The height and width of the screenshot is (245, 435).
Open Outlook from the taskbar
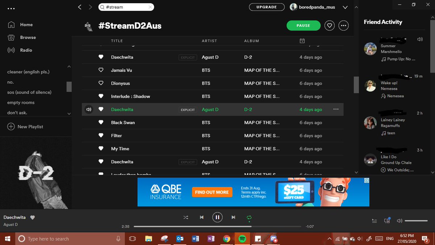[x=179, y=239]
